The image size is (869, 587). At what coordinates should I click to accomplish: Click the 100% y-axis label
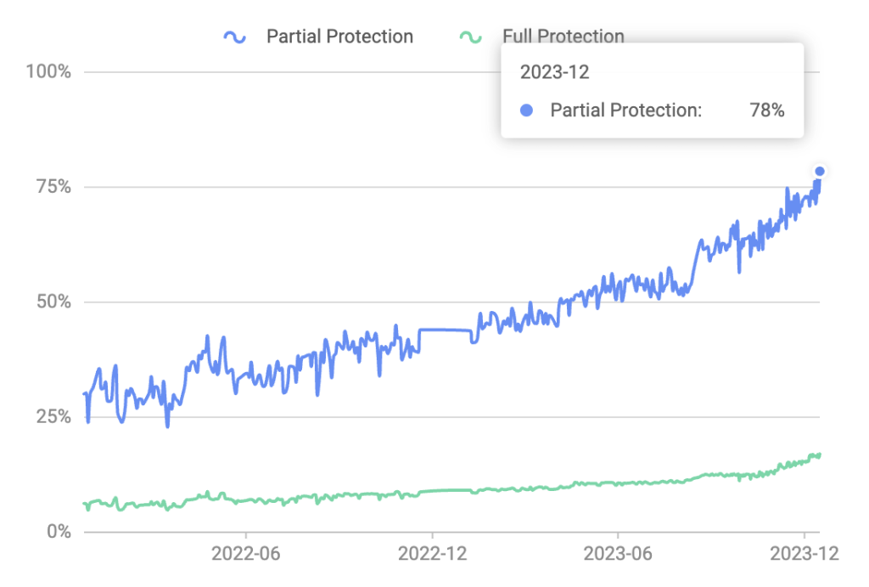coord(48,71)
